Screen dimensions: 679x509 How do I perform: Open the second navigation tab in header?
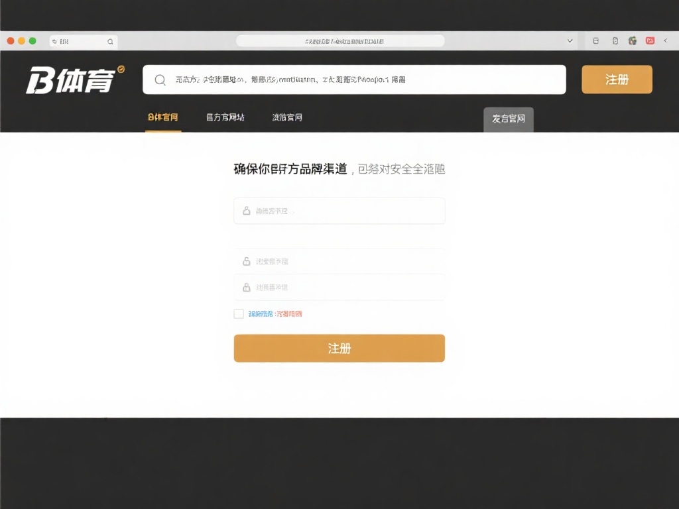click(225, 117)
